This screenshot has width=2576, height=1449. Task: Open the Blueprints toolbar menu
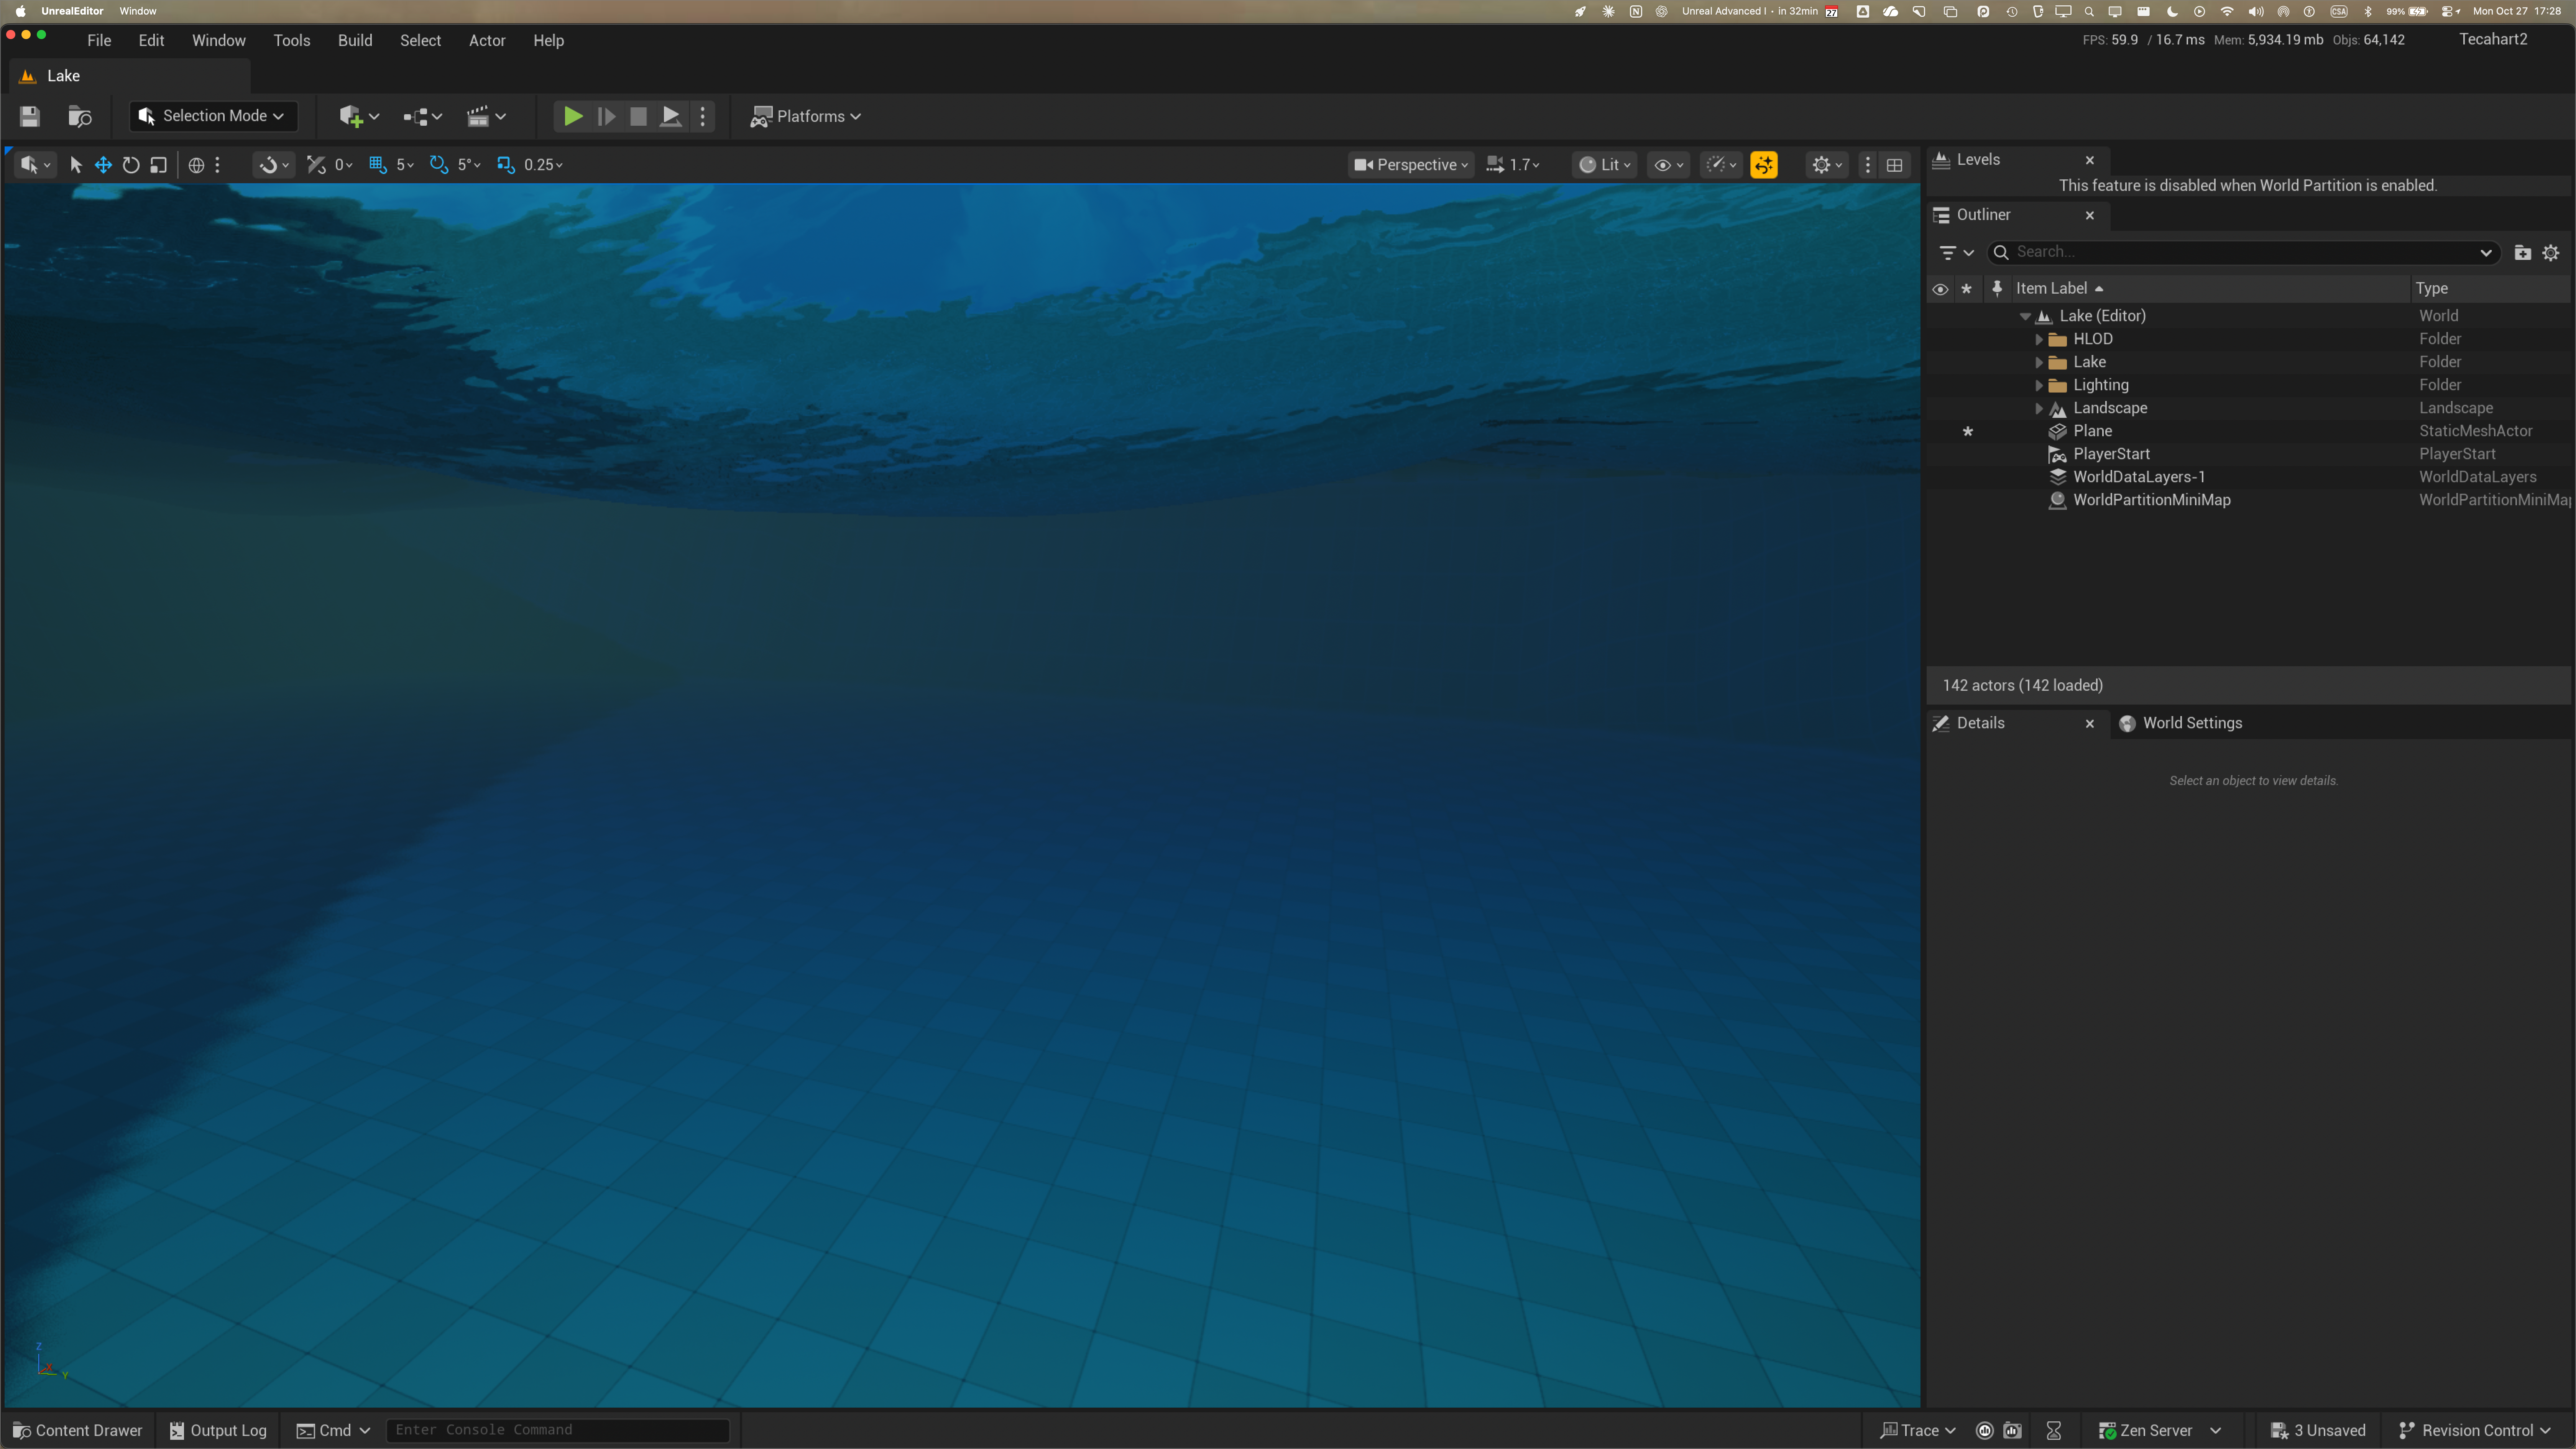[422, 116]
